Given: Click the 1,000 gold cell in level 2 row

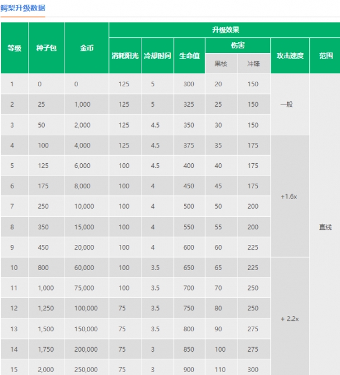Looking at the screenshot, I should pyautogui.click(x=87, y=104).
